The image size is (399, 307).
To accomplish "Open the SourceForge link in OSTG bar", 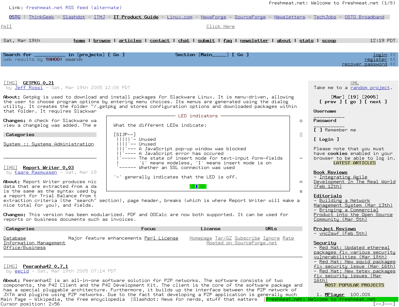I will (x=250, y=17).
